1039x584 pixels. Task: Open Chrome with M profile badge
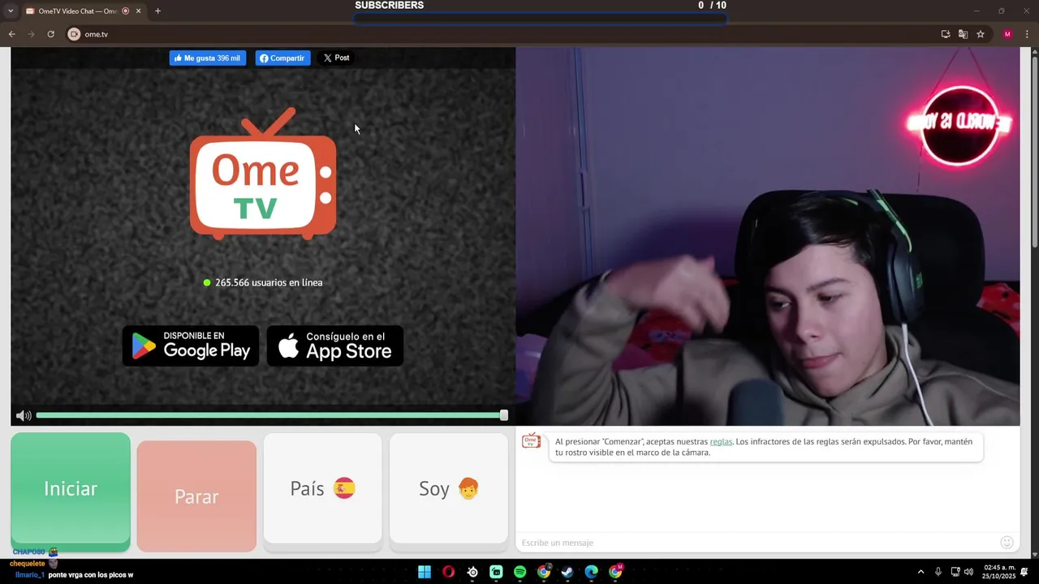(x=615, y=572)
